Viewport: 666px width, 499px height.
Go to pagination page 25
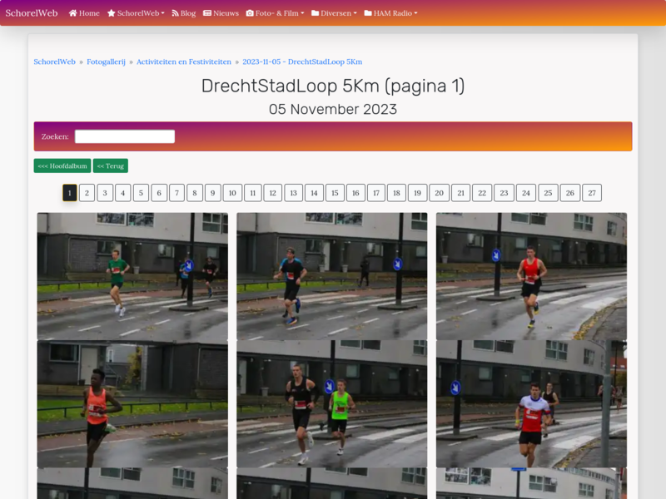pyautogui.click(x=548, y=193)
